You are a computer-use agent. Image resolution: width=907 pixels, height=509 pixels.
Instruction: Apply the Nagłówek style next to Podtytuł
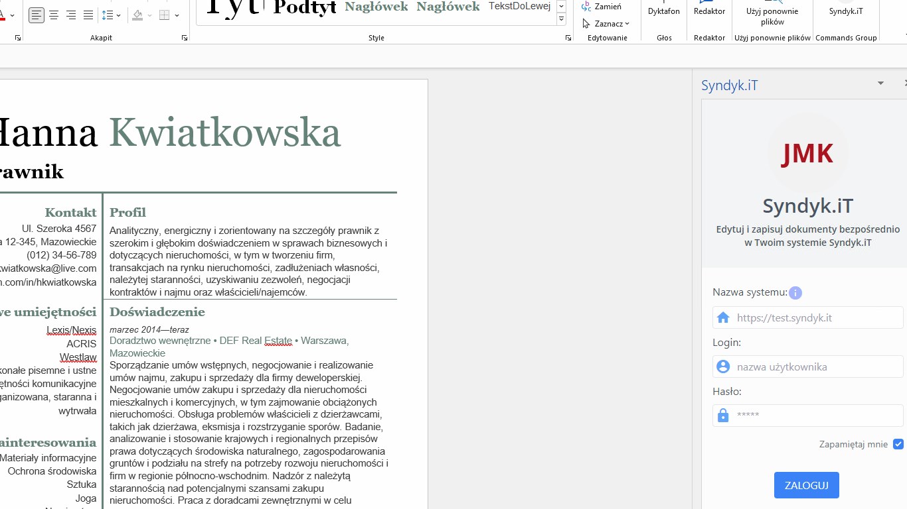tap(376, 7)
